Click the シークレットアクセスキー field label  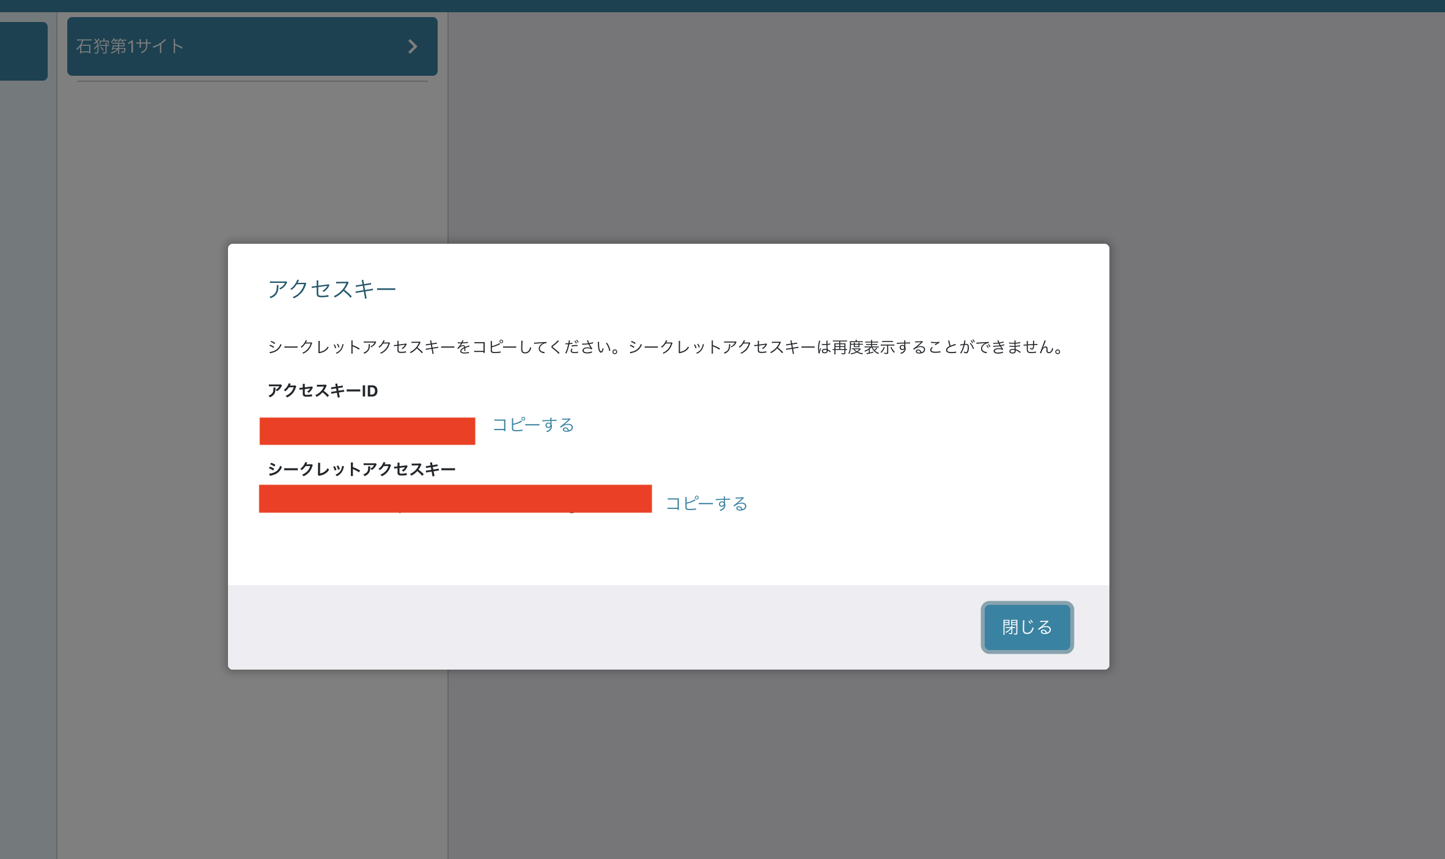[361, 469]
